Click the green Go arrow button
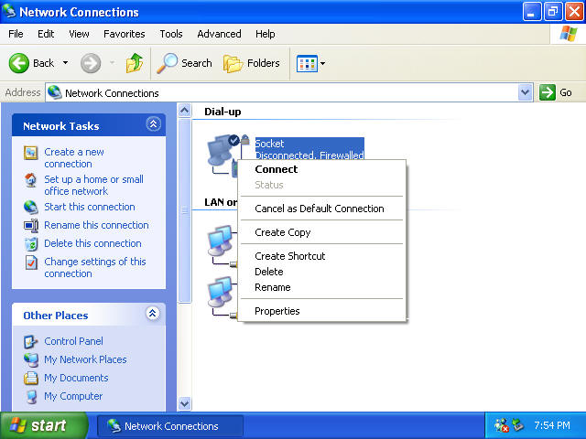This screenshot has width=586, height=439. [548, 92]
